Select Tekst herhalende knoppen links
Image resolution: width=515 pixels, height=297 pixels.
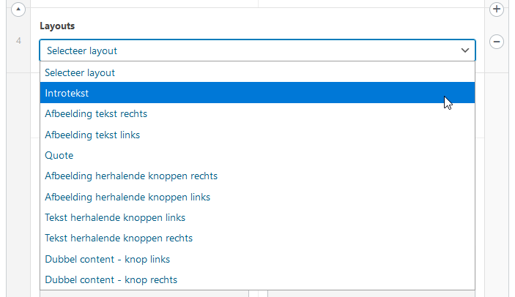[258, 217]
